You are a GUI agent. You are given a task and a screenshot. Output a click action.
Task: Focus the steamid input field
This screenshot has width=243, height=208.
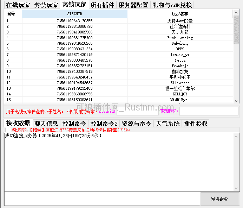(x=138, y=111)
